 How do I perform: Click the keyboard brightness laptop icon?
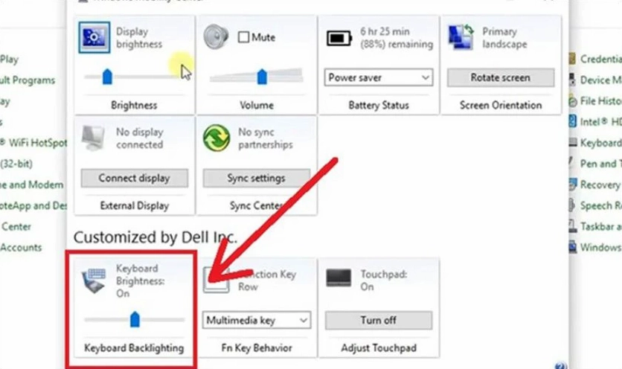click(x=94, y=280)
